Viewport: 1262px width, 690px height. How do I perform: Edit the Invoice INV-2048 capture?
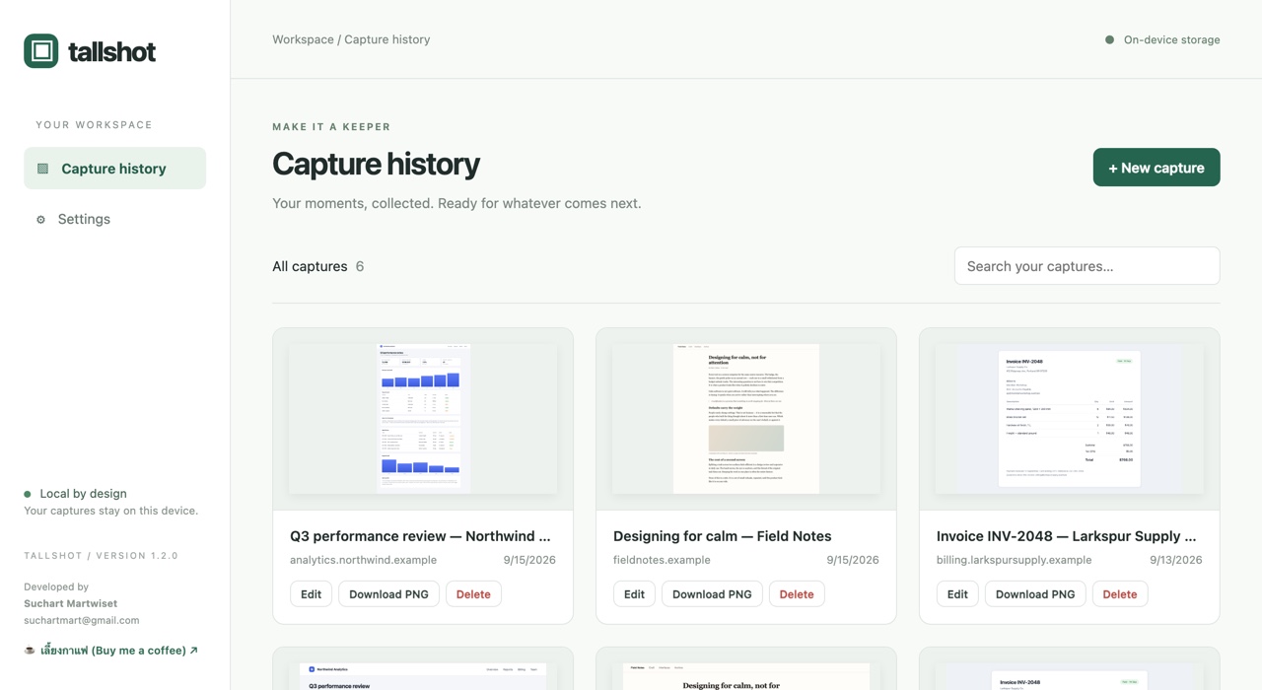click(x=957, y=594)
